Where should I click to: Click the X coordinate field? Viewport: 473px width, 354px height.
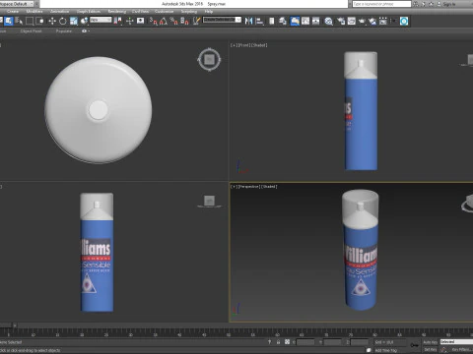pyautogui.click(x=305, y=342)
